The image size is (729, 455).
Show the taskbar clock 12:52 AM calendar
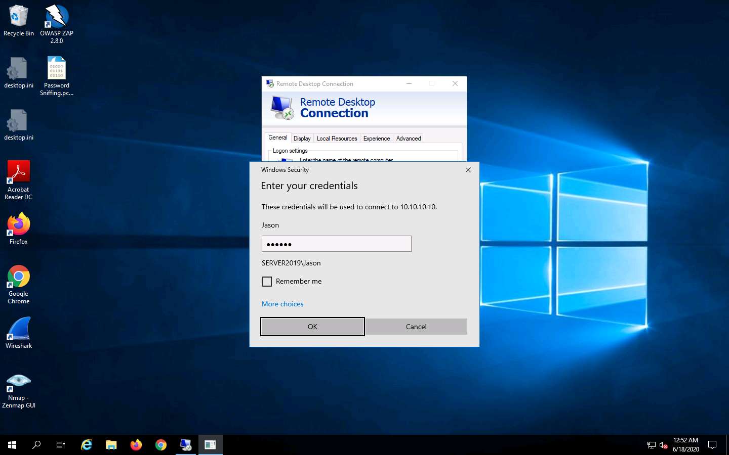point(686,445)
